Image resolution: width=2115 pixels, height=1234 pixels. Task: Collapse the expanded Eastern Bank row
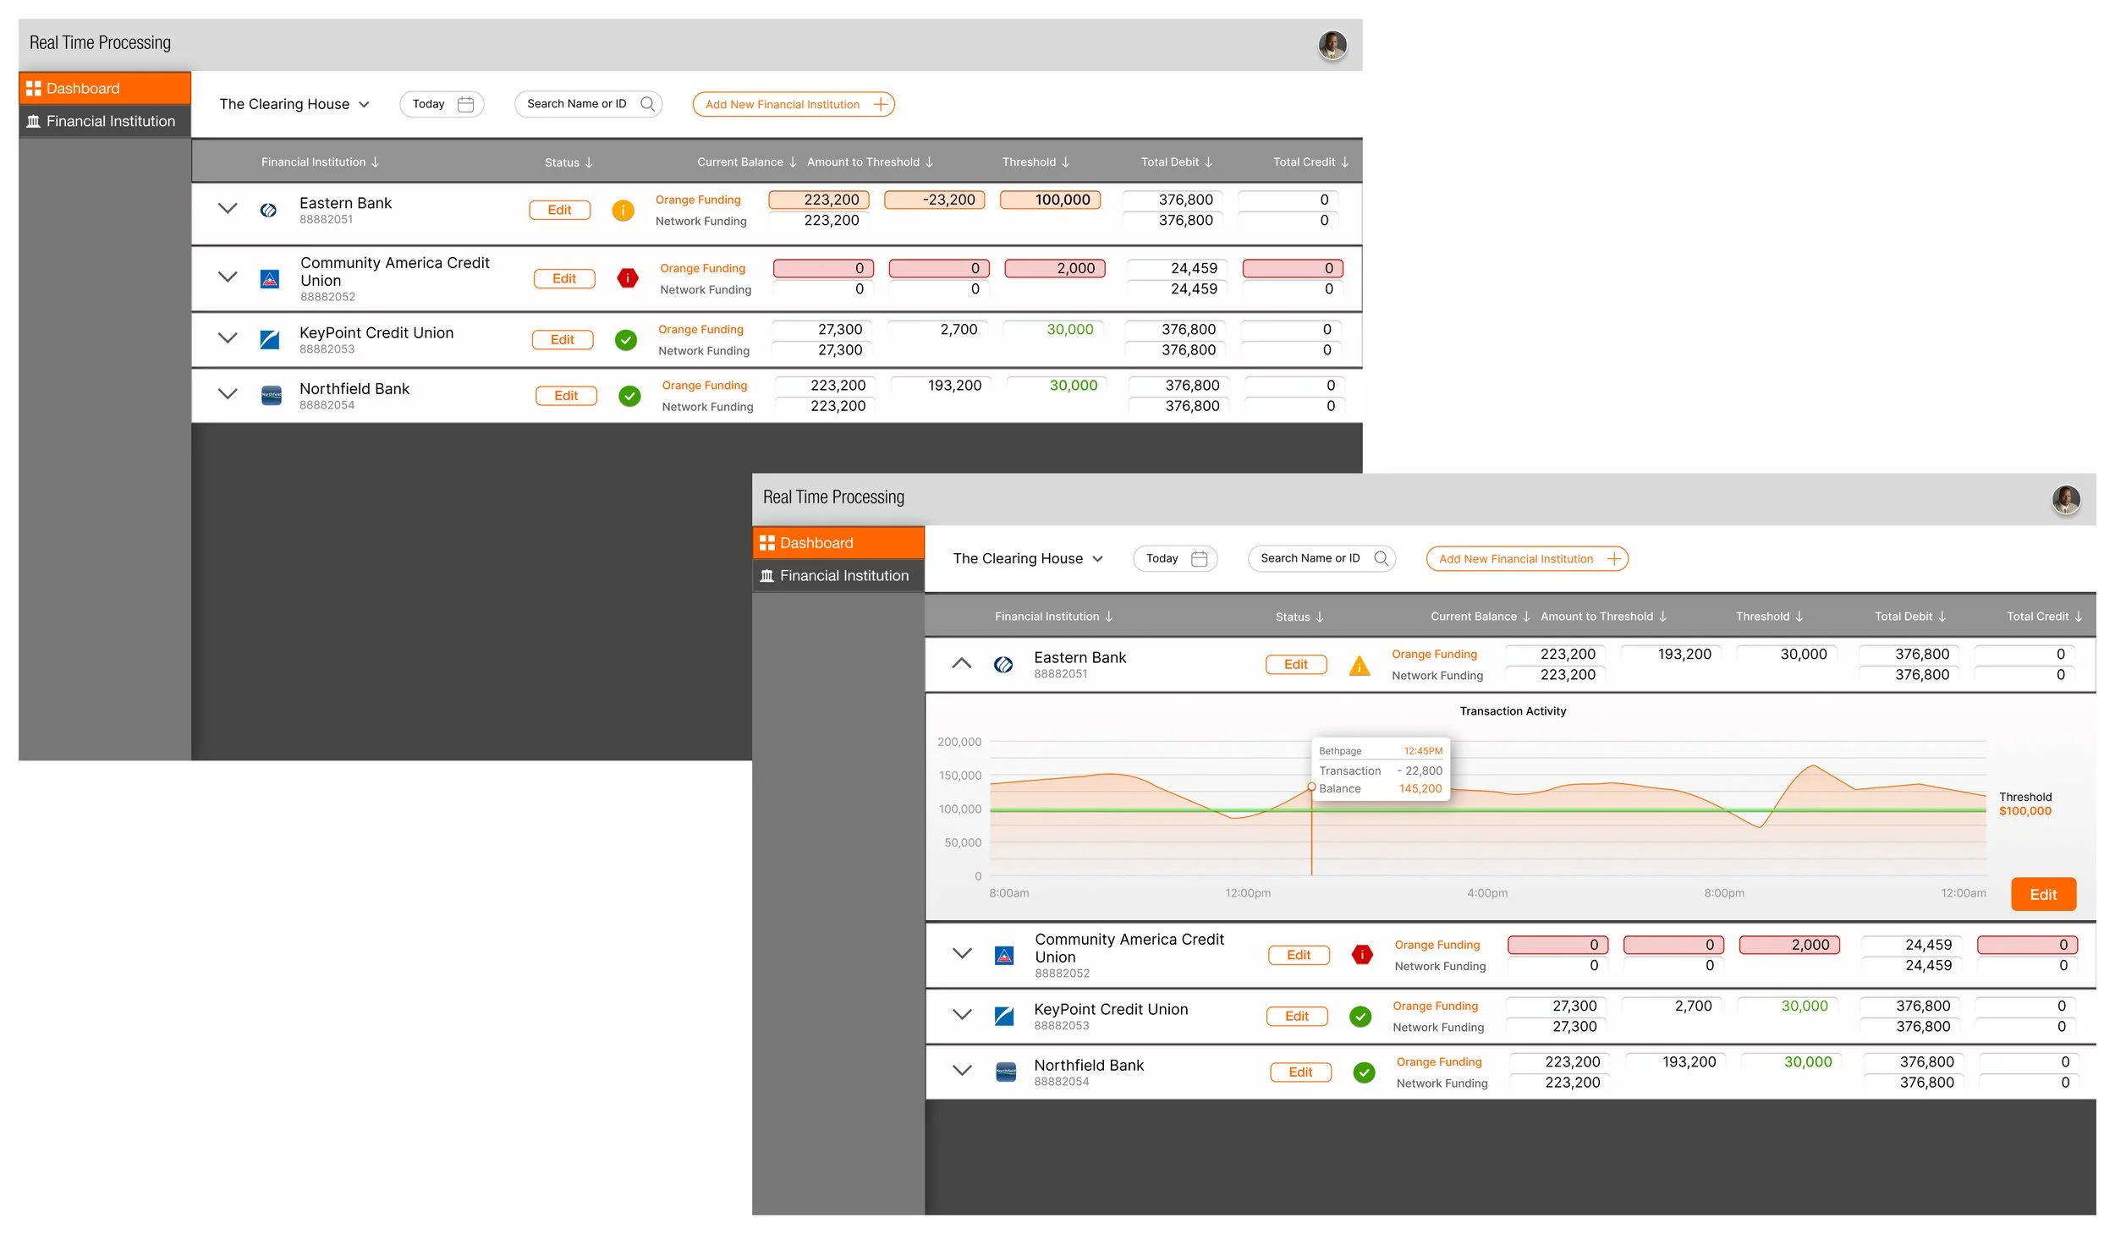tap(961, 664)
